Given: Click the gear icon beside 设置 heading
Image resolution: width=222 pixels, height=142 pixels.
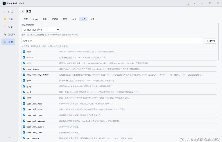Looking at the screenshot, I should (x=23, y=11).
